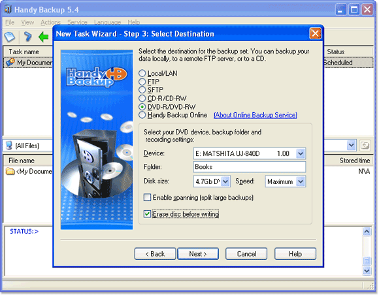Viewport: 379px width, 295px height.
Task: Click the Next button
Action: tap(198, 254)
